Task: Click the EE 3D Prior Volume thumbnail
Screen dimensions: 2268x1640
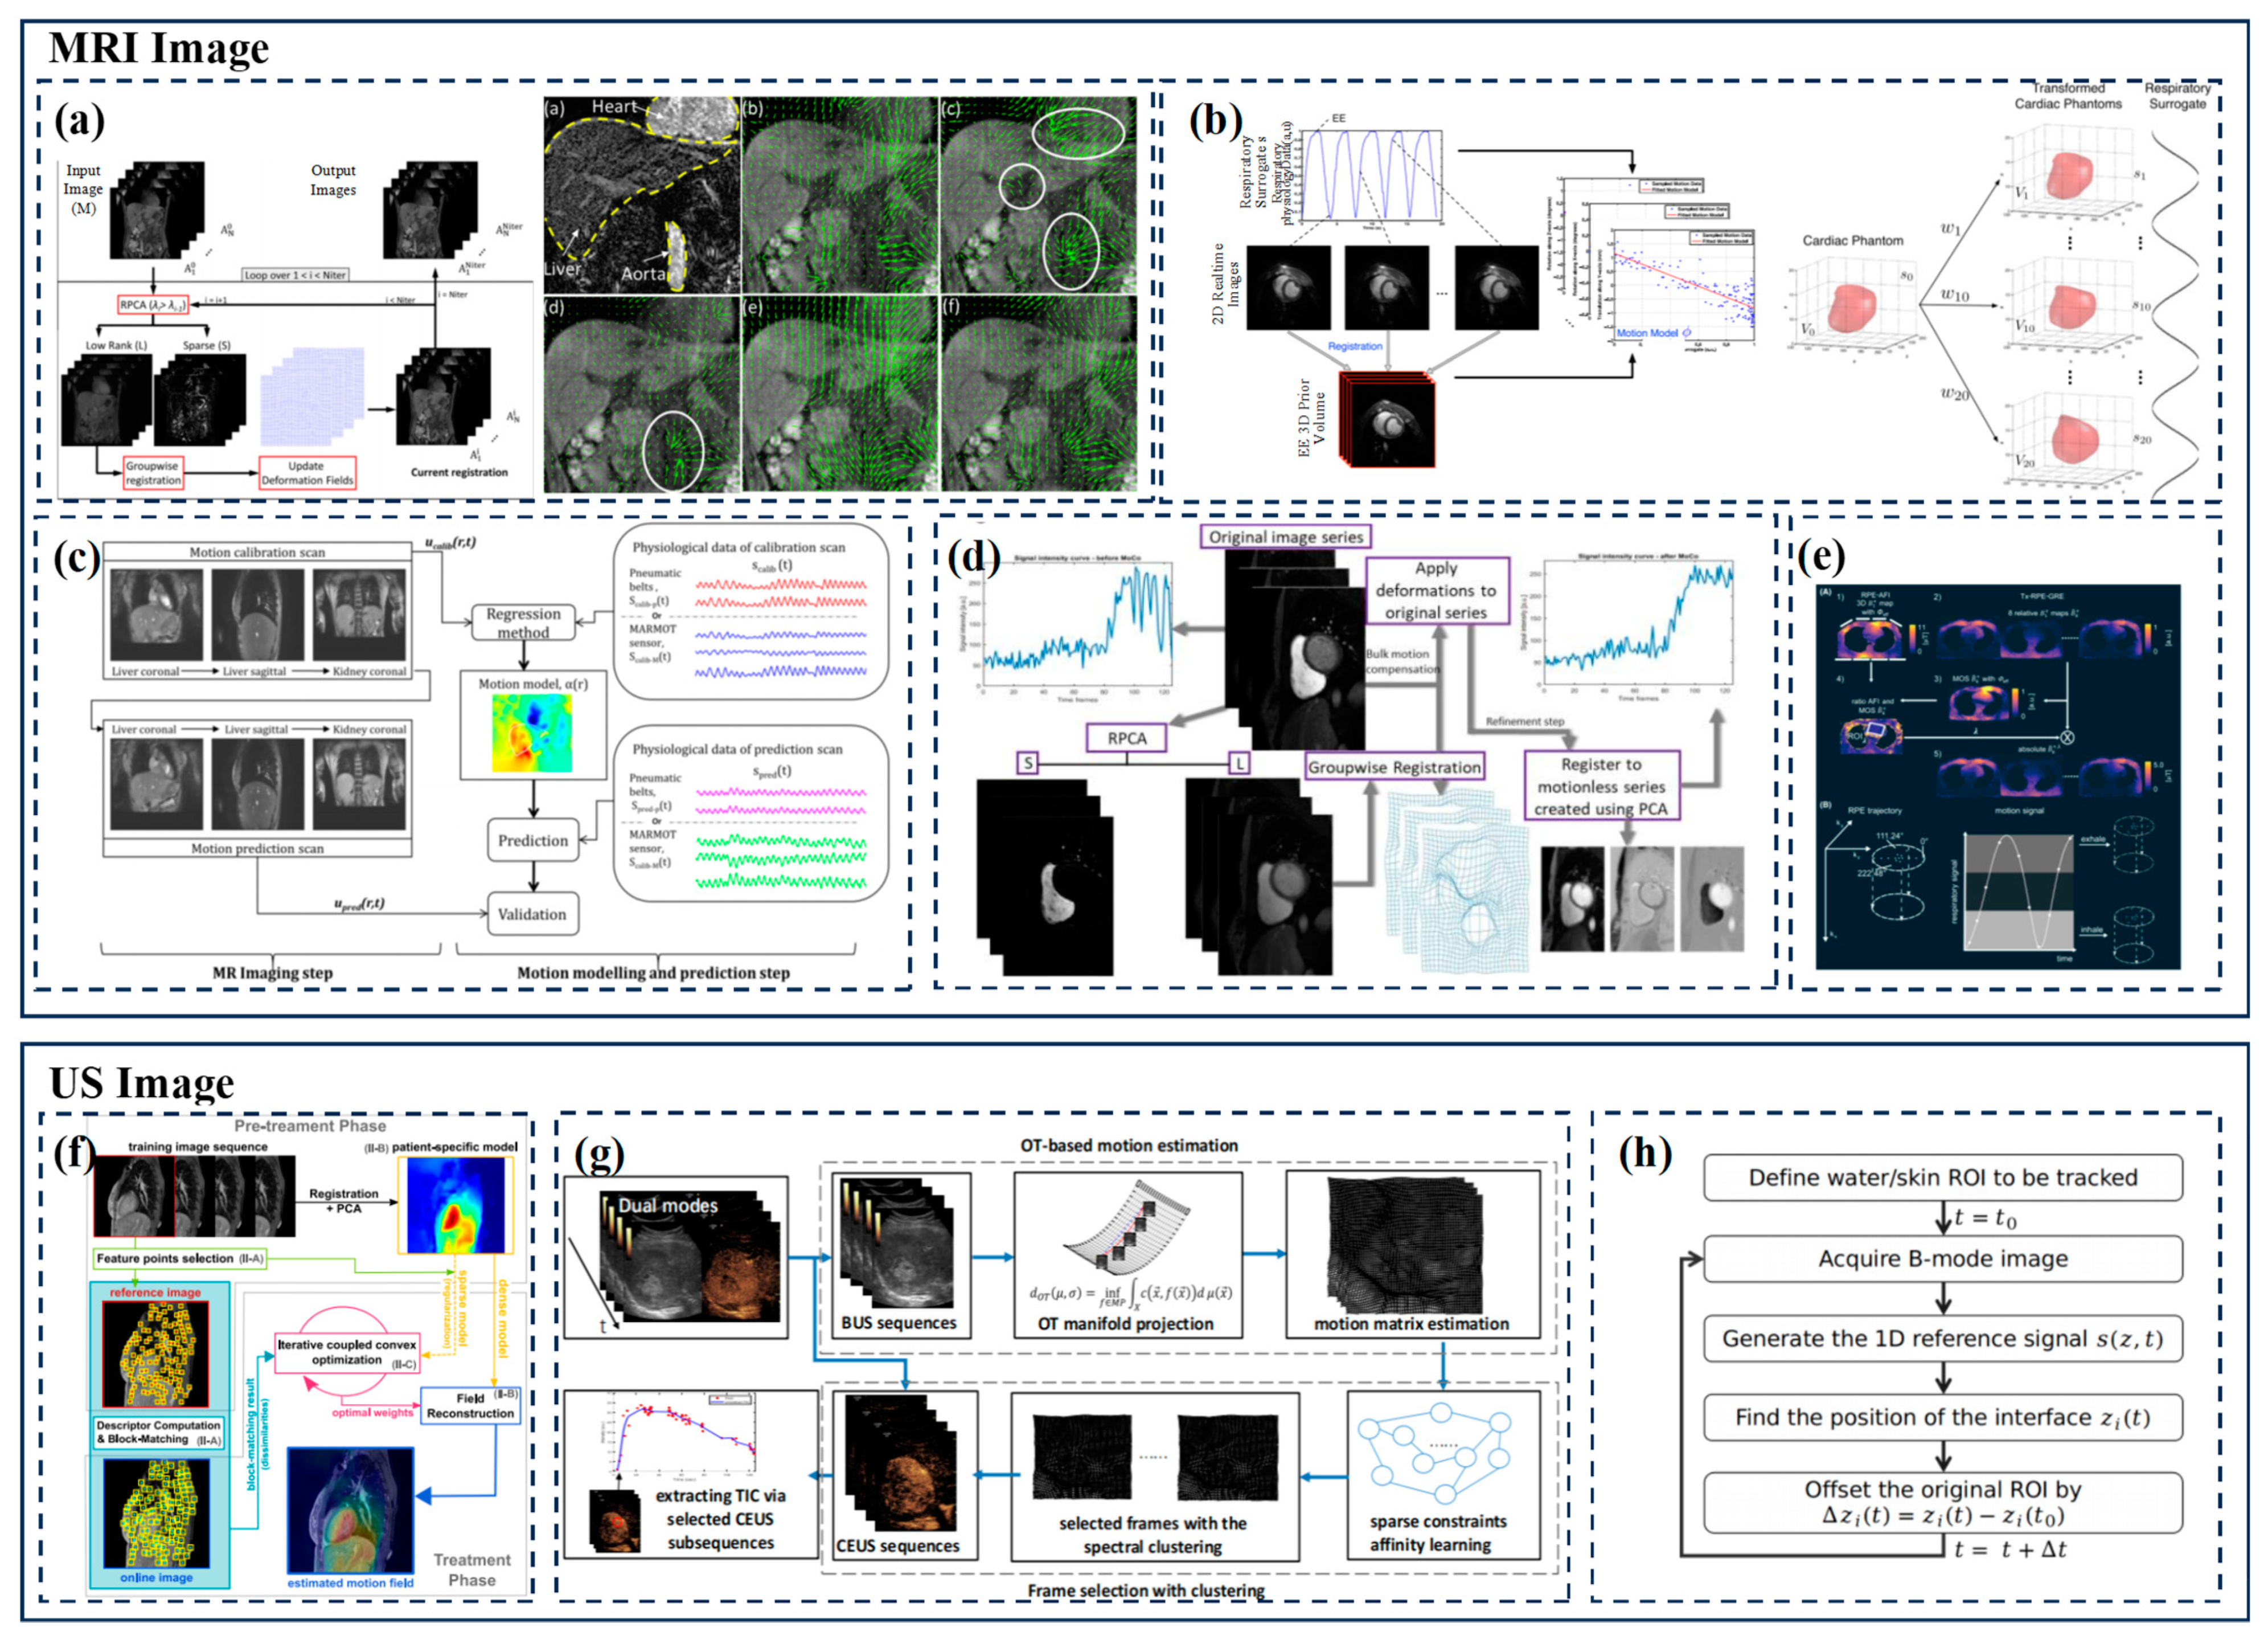Action: pos(1388,420)
